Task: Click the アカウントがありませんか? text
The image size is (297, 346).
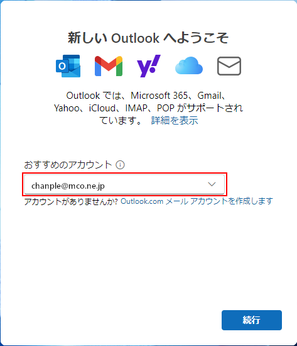Action: pyautogui.click(x=72, y=201)
